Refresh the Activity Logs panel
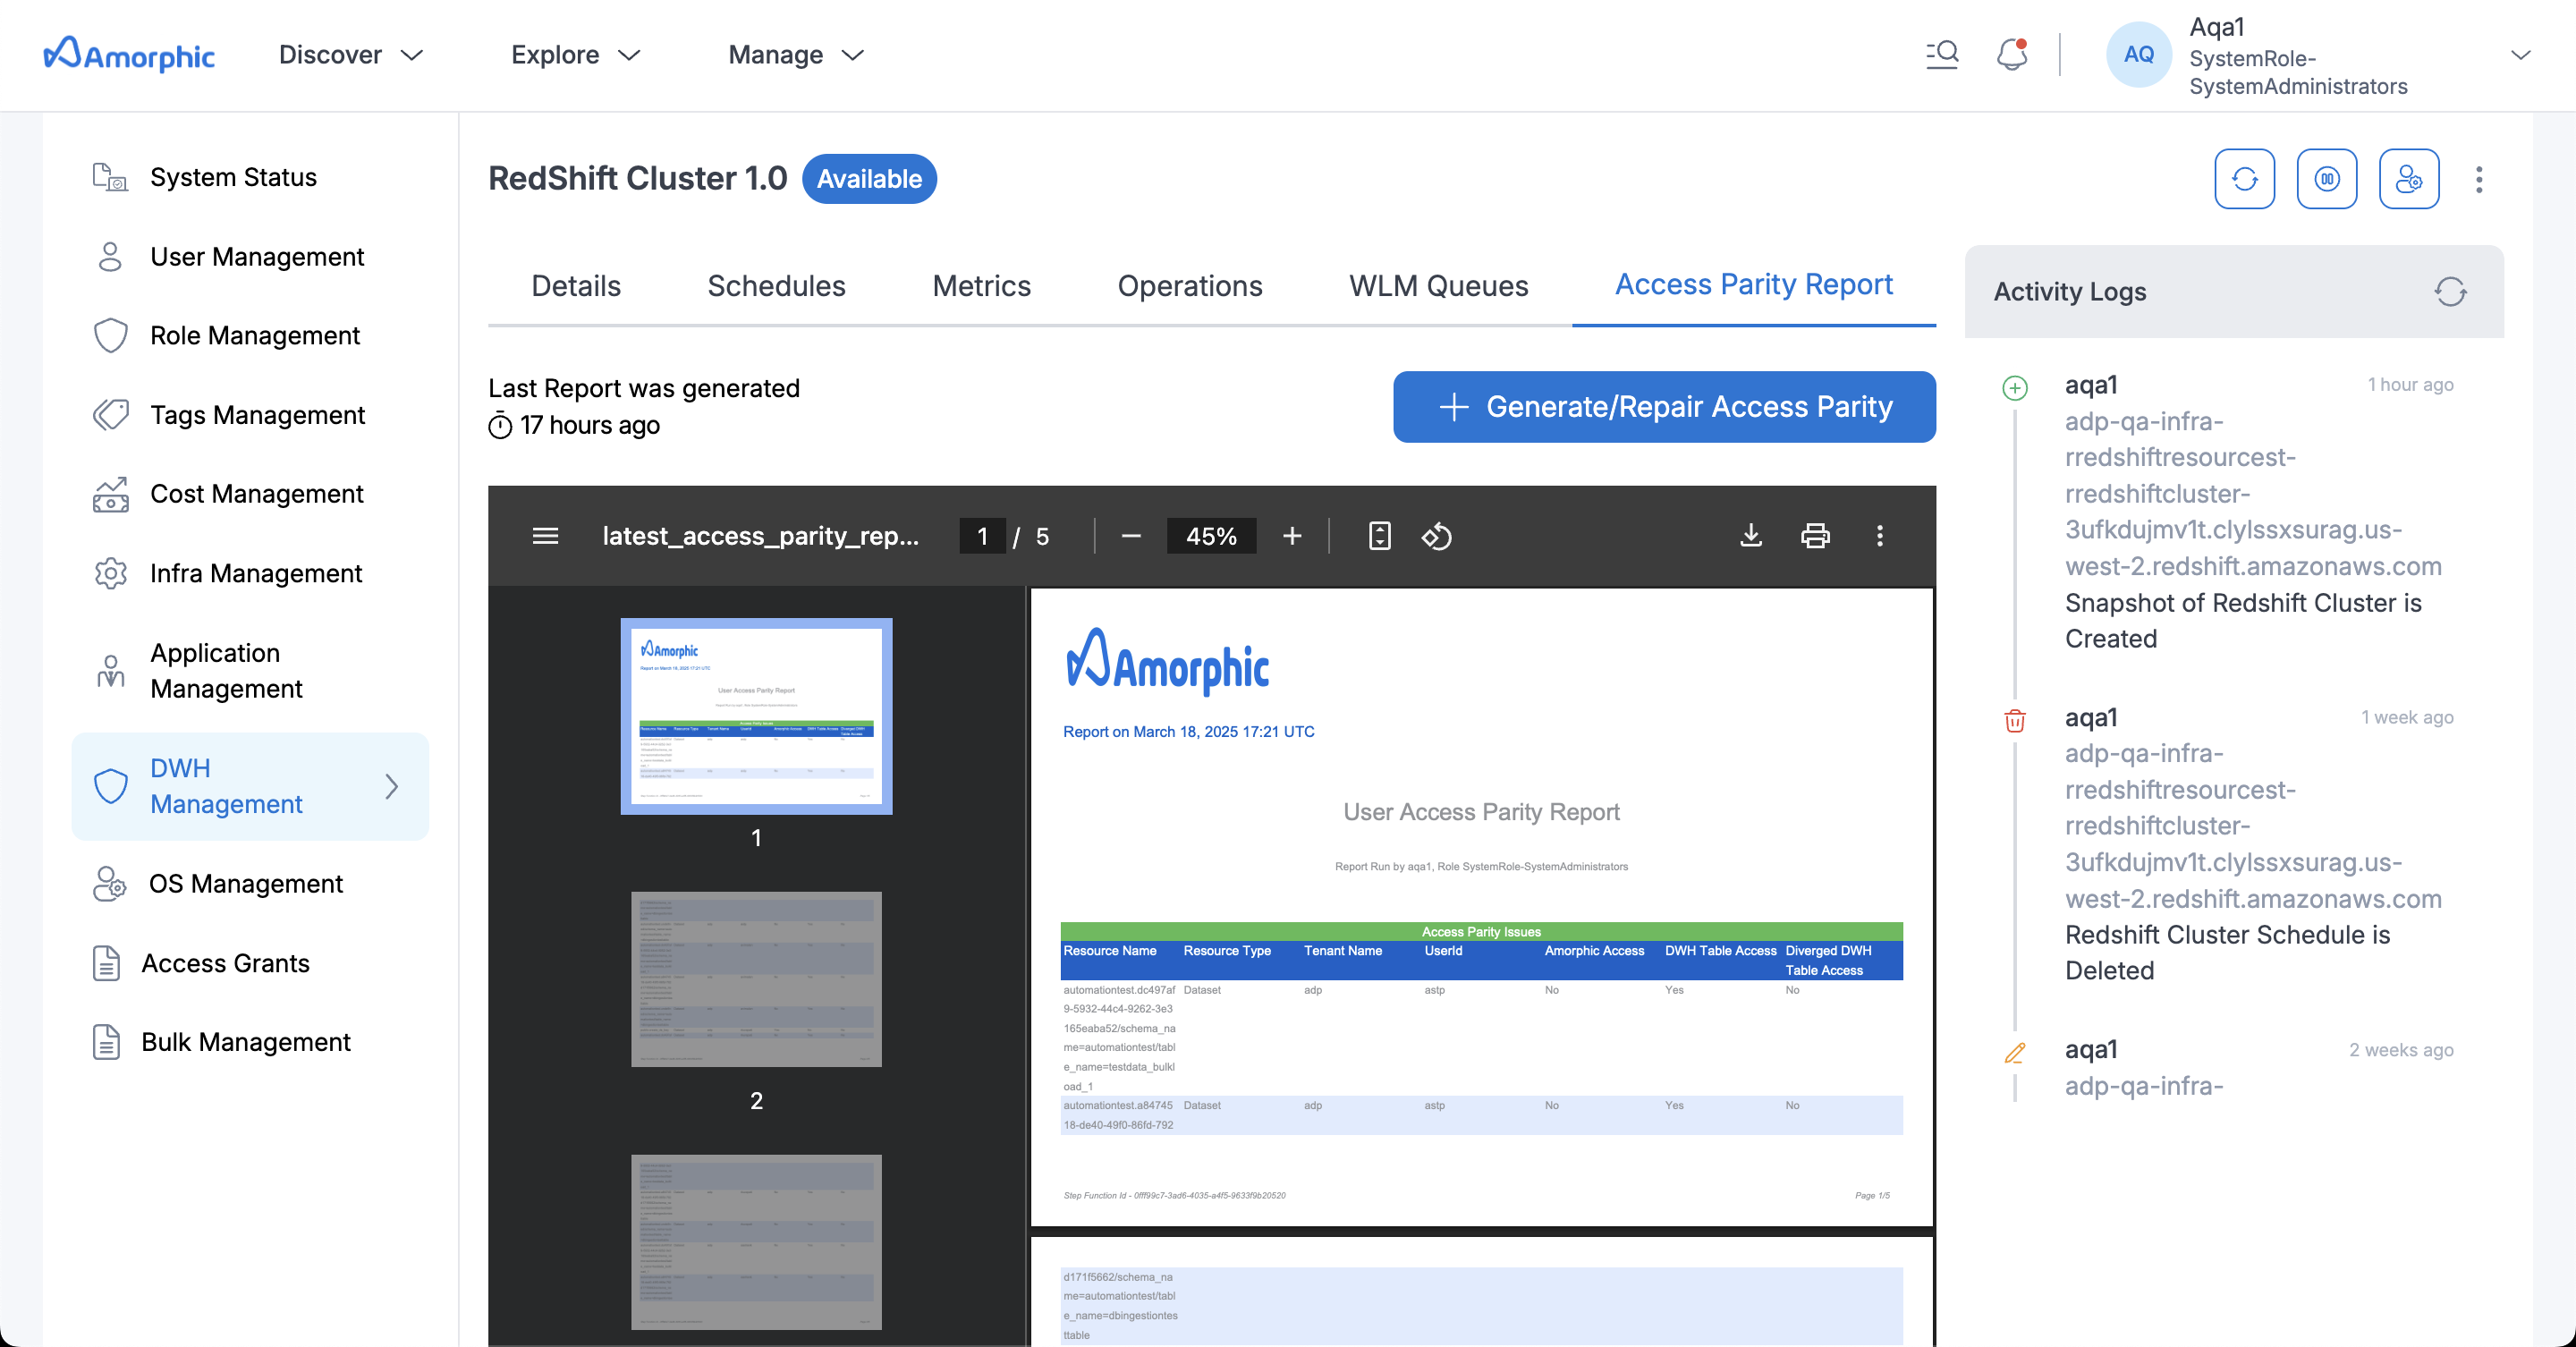The height and width of the screenshot is (1347, 2576). click(2450, 292)
